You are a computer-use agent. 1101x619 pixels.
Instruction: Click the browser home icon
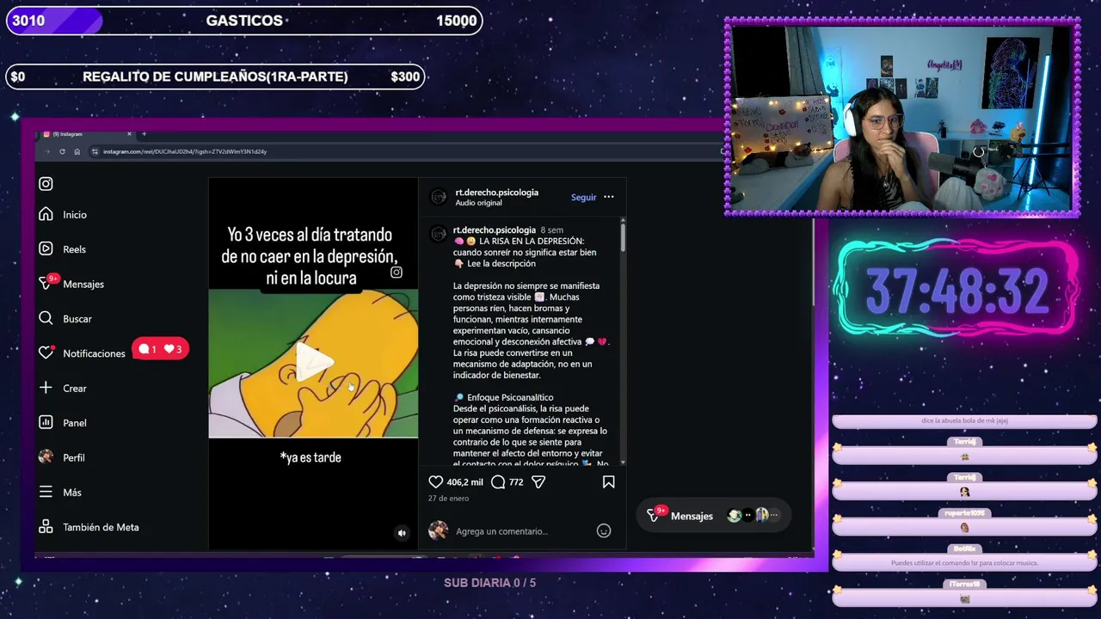coord(77,151)
